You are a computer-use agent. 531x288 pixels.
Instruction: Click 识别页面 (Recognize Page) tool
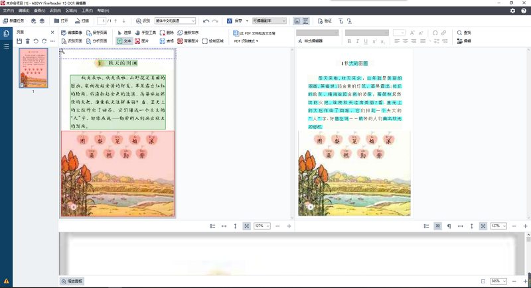pyautogui.click(x=72, y=41)
